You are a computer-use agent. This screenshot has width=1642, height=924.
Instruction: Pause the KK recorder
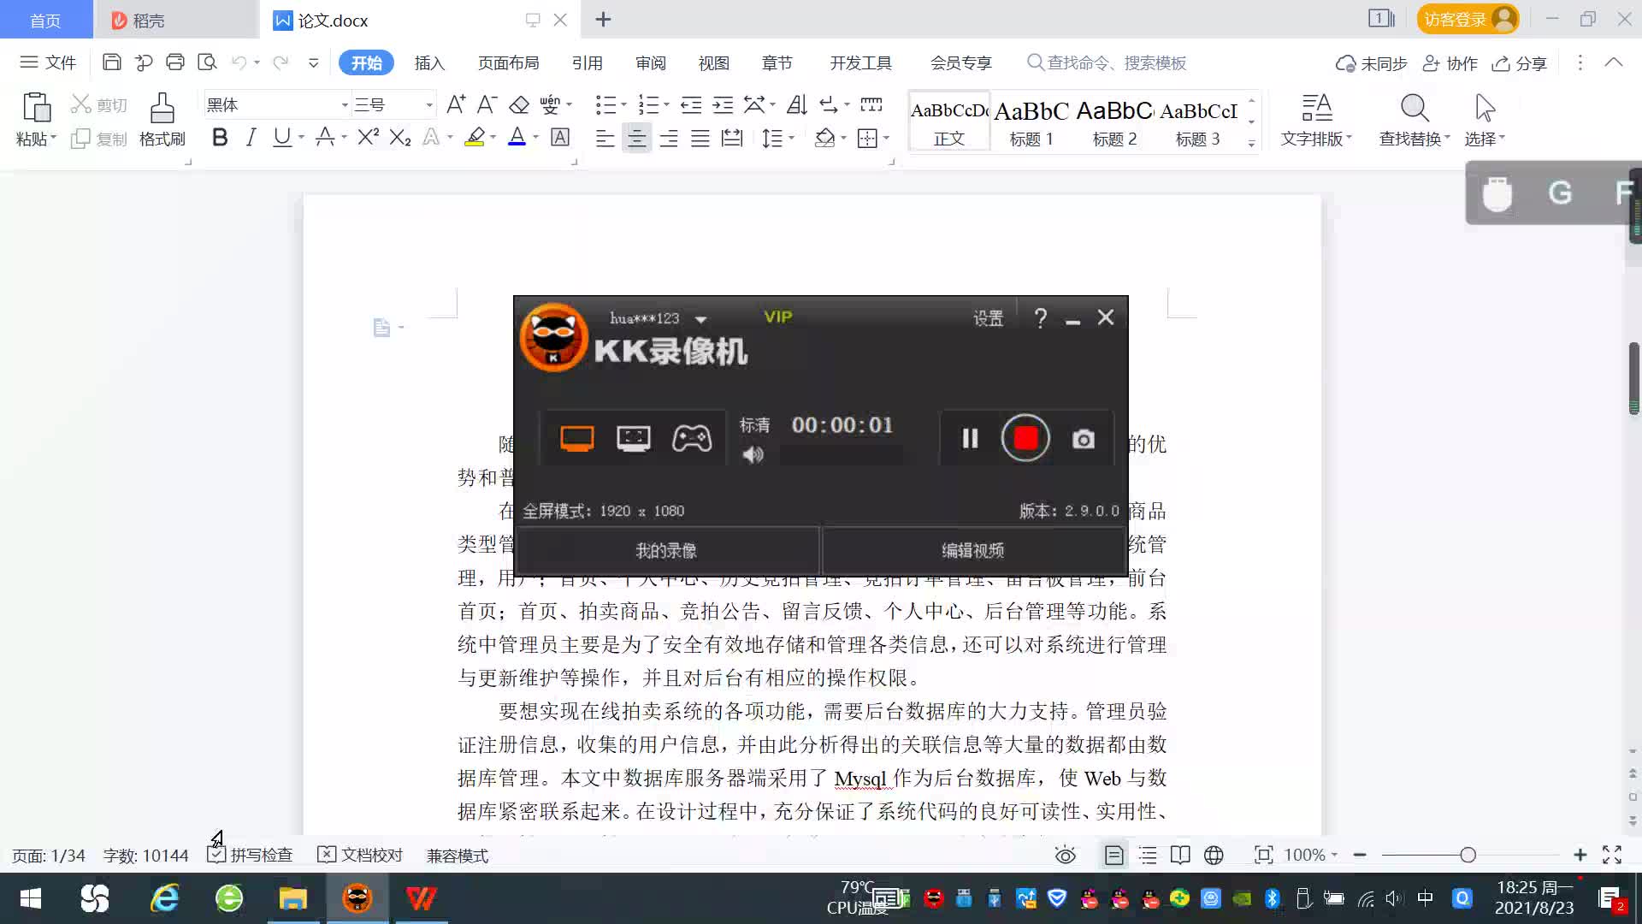(x=970, y=438)
